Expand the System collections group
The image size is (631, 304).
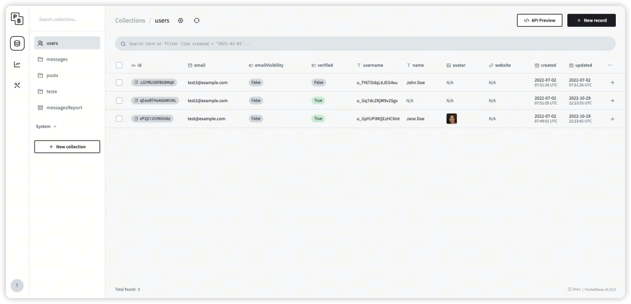click(x=46, y=126)
